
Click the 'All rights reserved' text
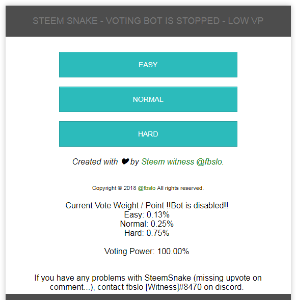pos(180,188)
